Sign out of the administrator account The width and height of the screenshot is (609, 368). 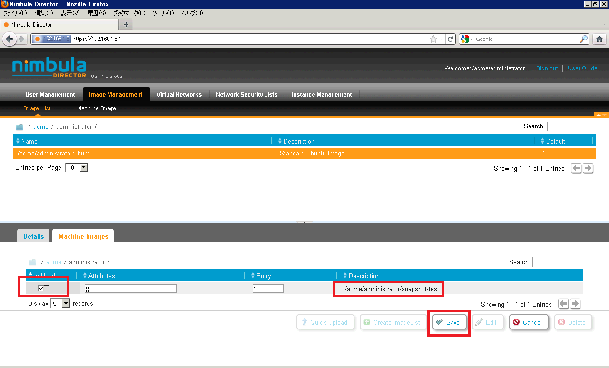coord(547,68)
